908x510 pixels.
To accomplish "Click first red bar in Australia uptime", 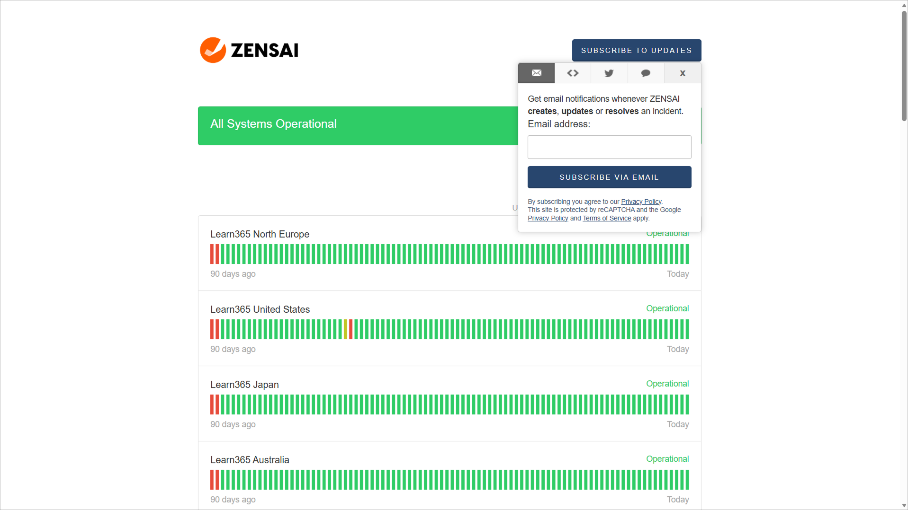I will tap(212, 480).
